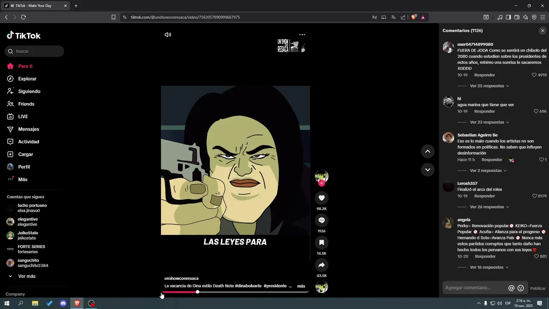549x309 pixels.
Task: Expand Ver 23 respuestas
Action: 489,122
